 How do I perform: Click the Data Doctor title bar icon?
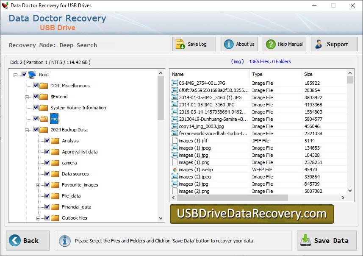click(6, 6)
